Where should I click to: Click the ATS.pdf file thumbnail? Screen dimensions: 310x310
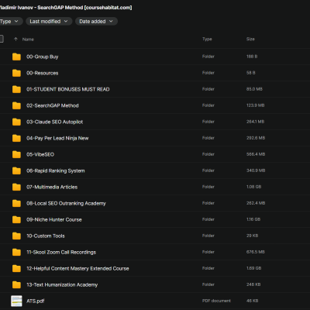[x=16, y=301]
